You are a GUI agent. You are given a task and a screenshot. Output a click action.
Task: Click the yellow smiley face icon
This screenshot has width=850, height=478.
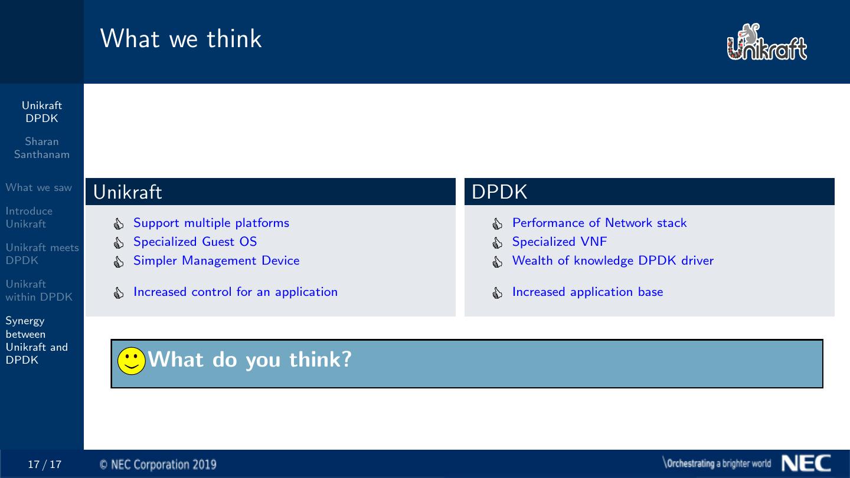point(131,361)
